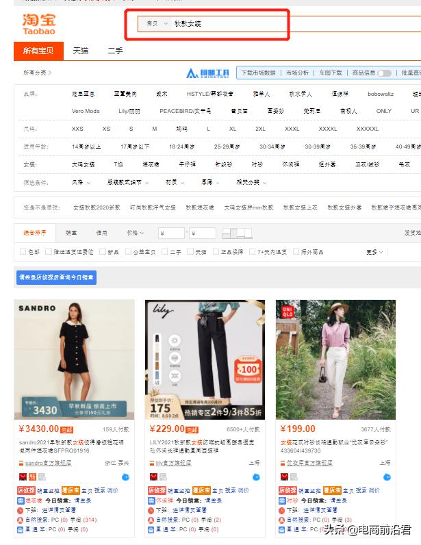Click Tmall badge icon under Uniqlo listing
421x545 pixels.
click(284, 477)
